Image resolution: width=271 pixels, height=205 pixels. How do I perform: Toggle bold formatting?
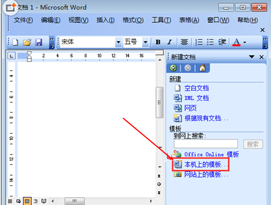pos(158,42)
